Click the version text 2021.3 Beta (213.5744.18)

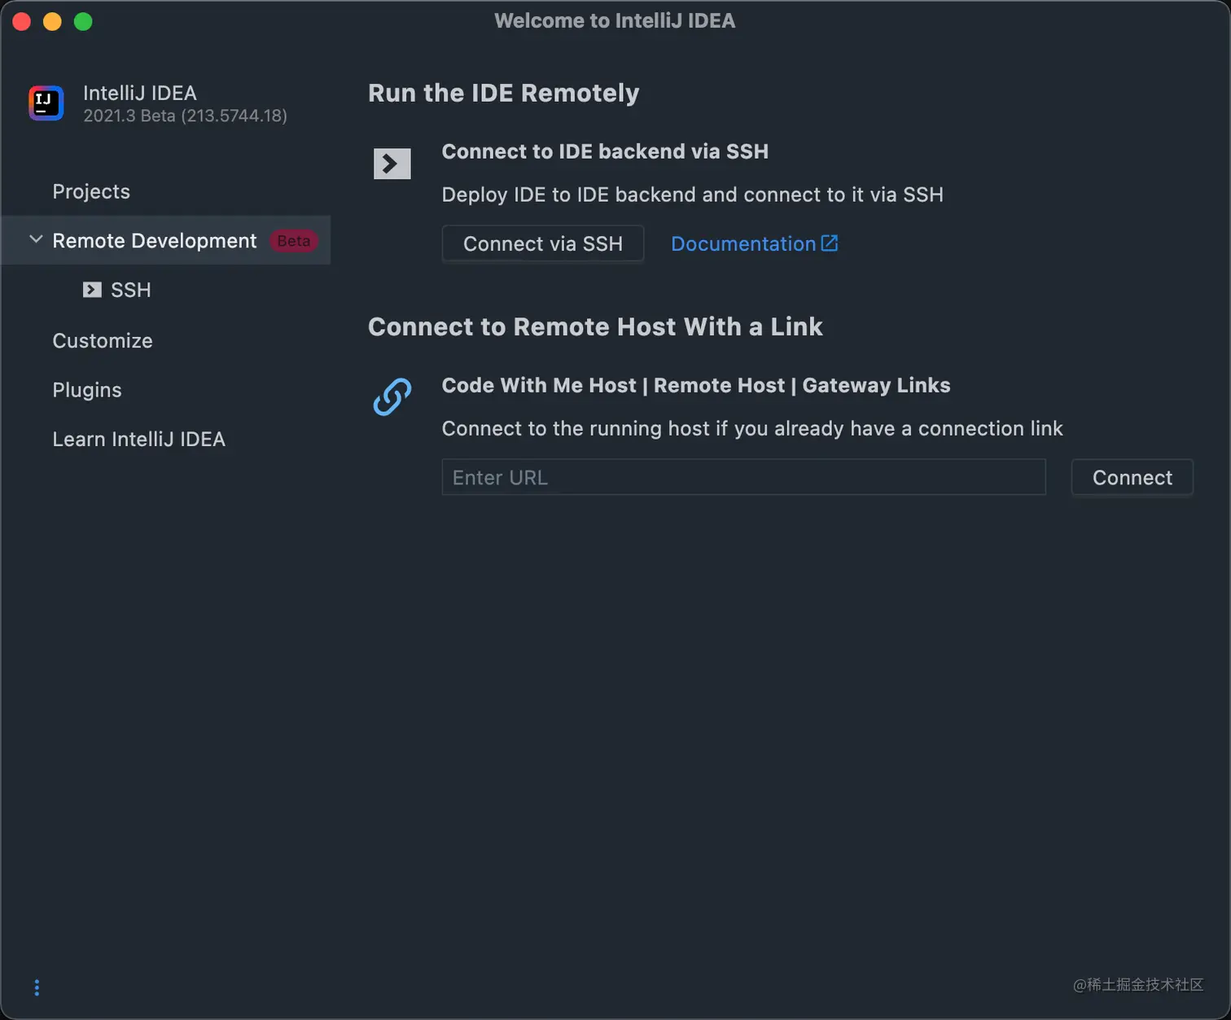pyautogui.click(x=186, y=116)
